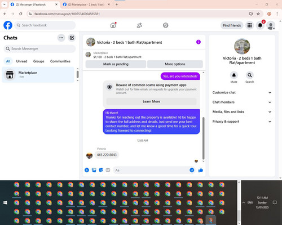The width and height of the screenshot is (282, 225).
Task: Click Victoria's avatar beside the message
Action: (x=89, y=155)
